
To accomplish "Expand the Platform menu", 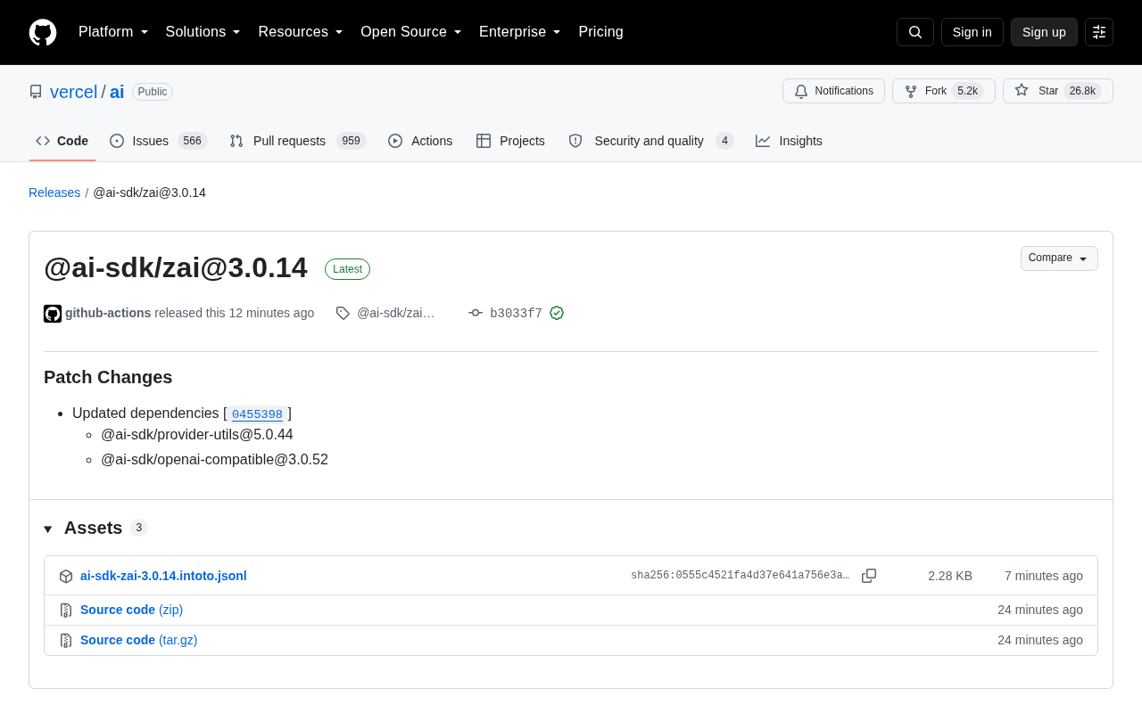I will [x=113, y=32].
